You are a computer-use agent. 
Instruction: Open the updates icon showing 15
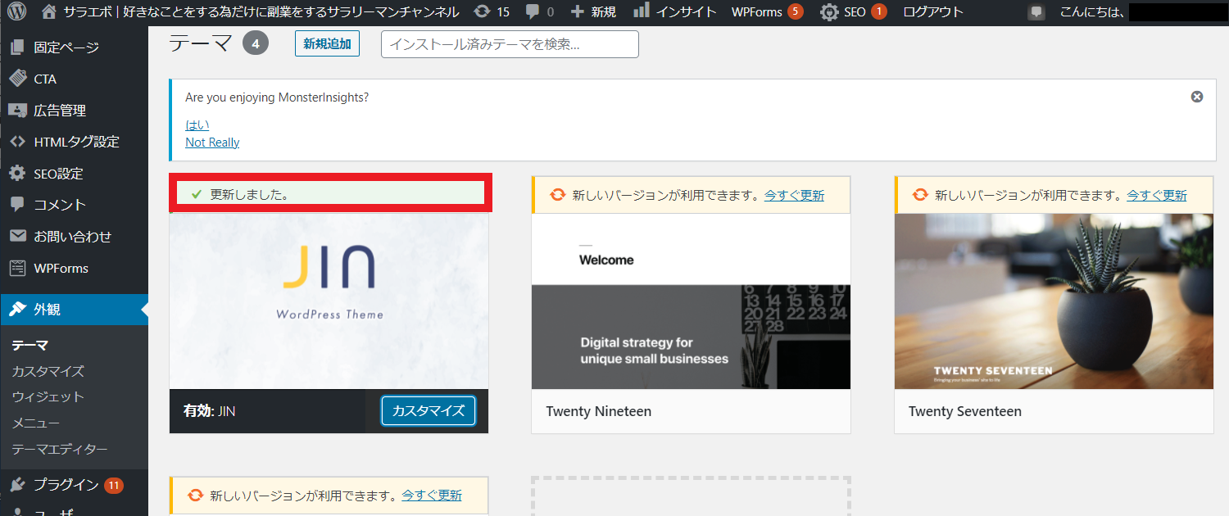483,12
